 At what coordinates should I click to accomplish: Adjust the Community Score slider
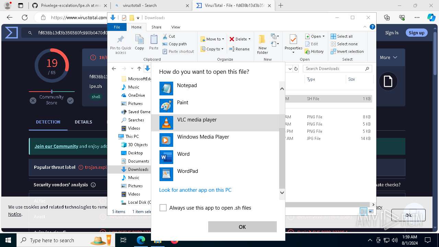click(x=52, y=92)
